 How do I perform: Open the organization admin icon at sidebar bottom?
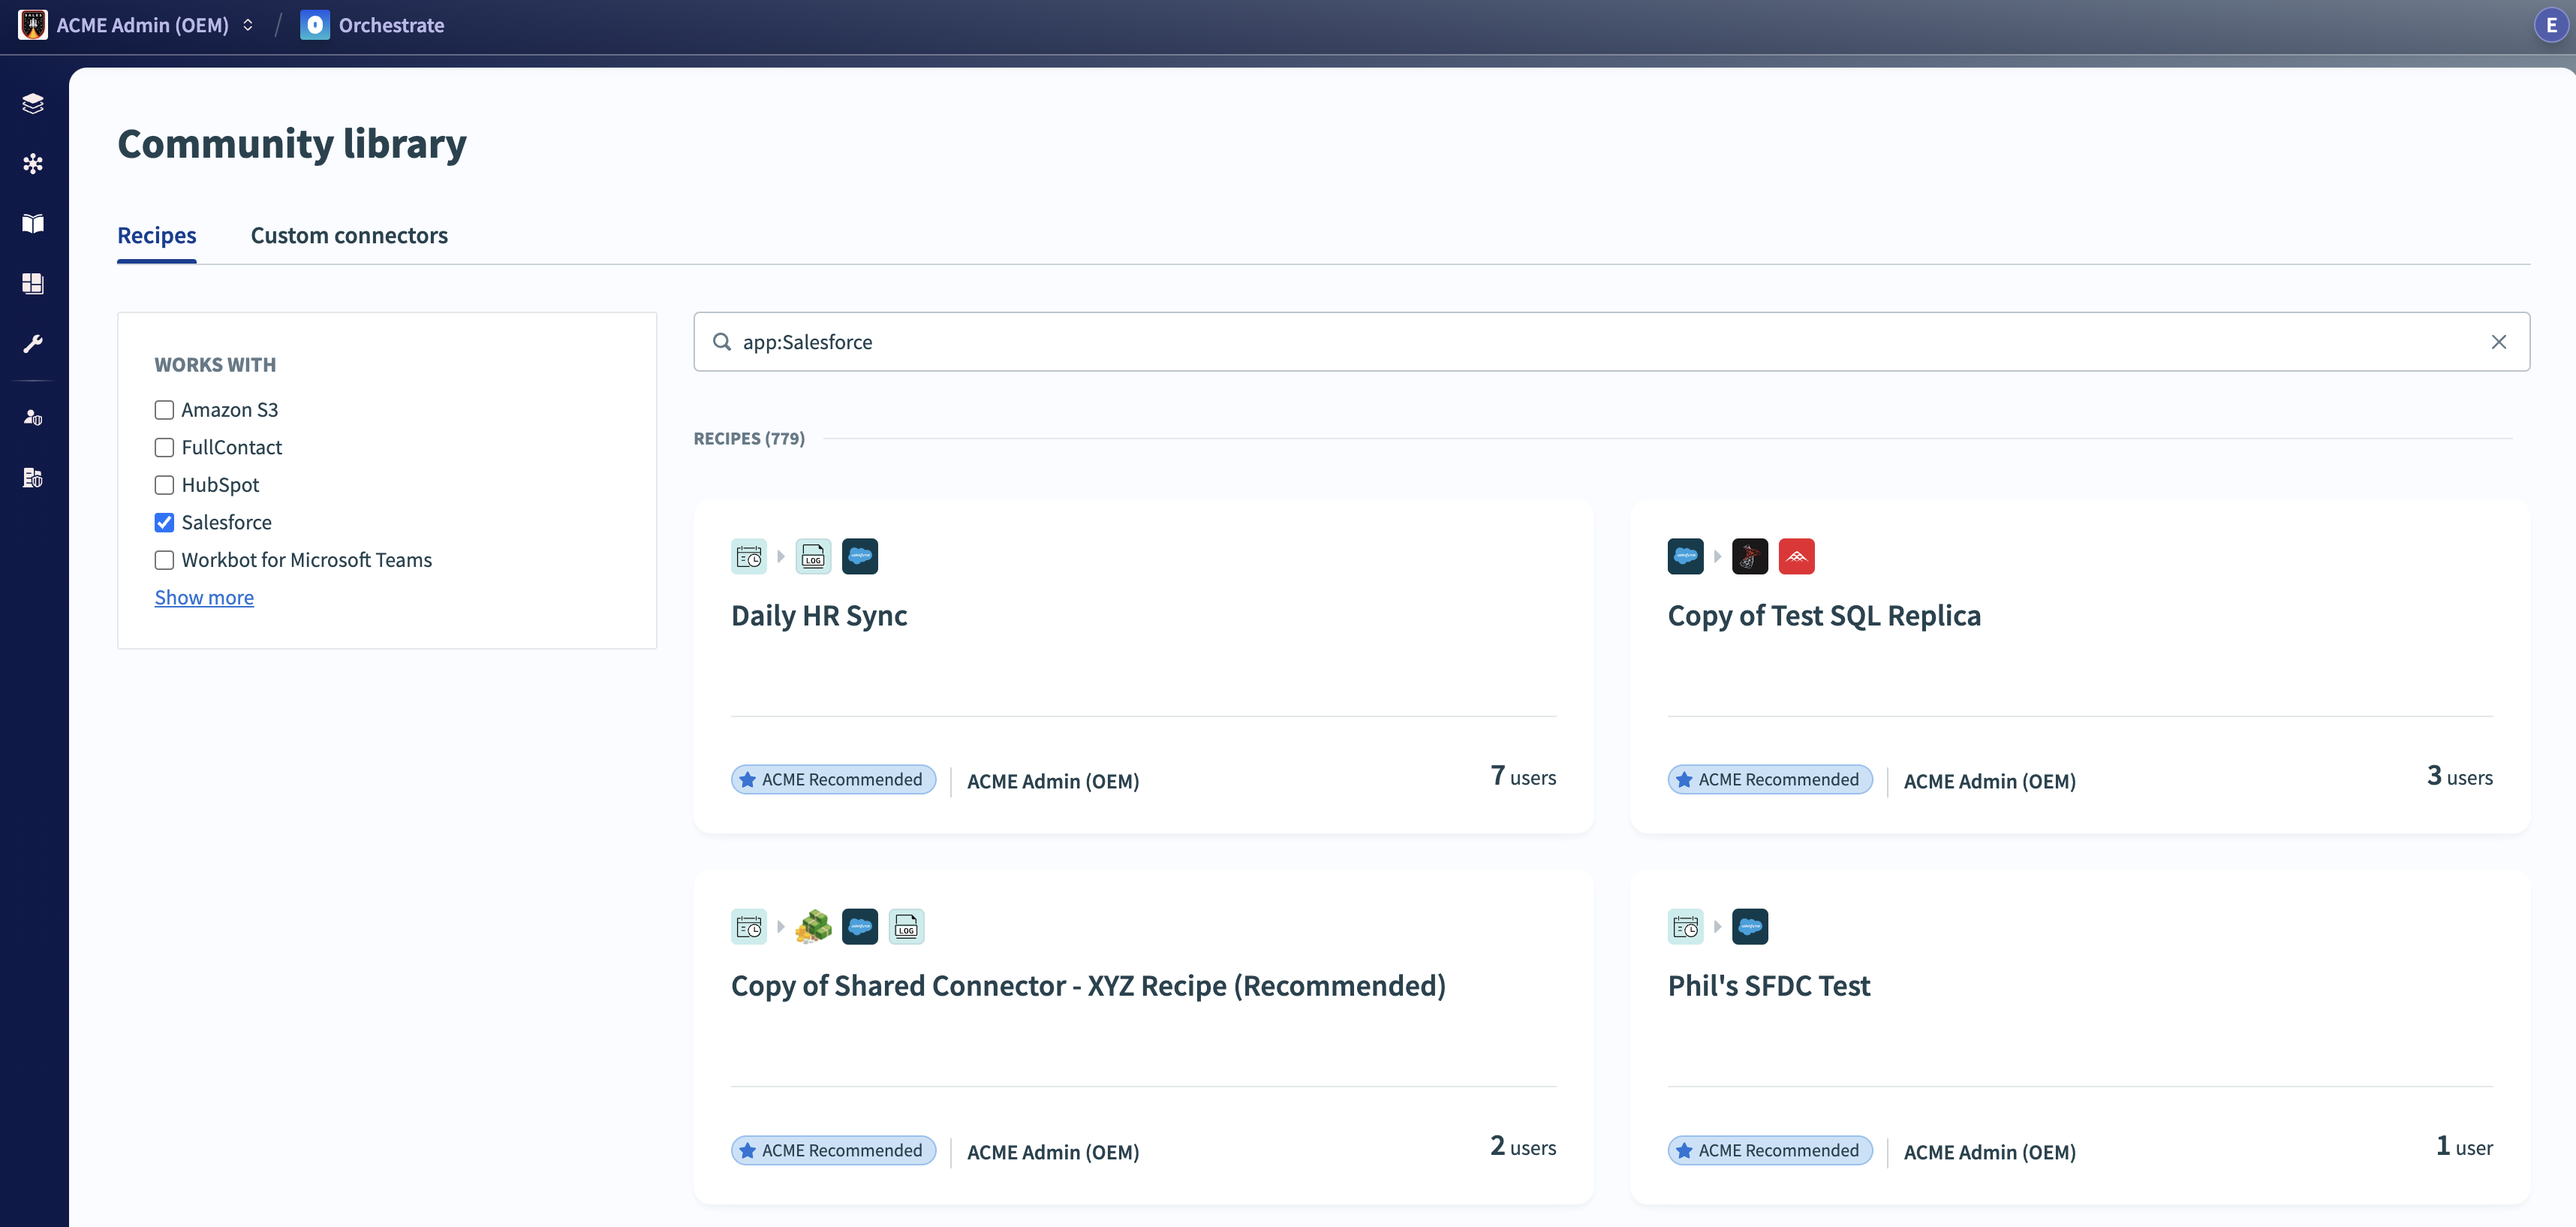tap(32, 478)
